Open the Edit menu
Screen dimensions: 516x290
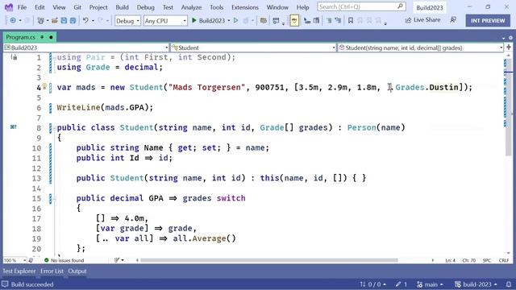40,7
